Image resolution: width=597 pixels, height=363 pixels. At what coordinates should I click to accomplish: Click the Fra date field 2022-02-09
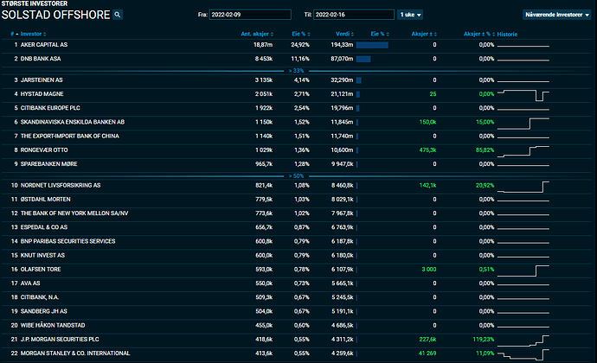[x=250, y=15]
